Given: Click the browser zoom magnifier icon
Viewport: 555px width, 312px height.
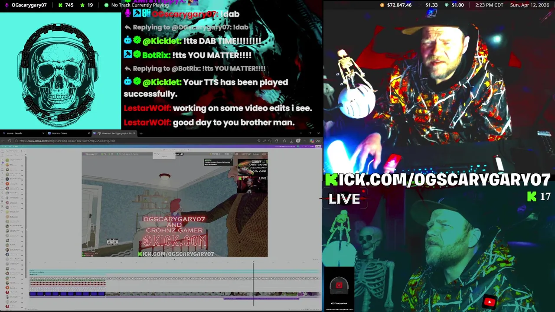Looking at the screenshot, I should pyautogui.click(x=259, y=141).
